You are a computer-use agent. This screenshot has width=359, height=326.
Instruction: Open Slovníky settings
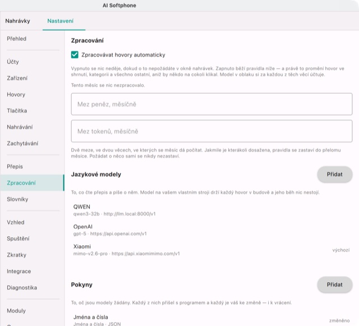point(32,199)
